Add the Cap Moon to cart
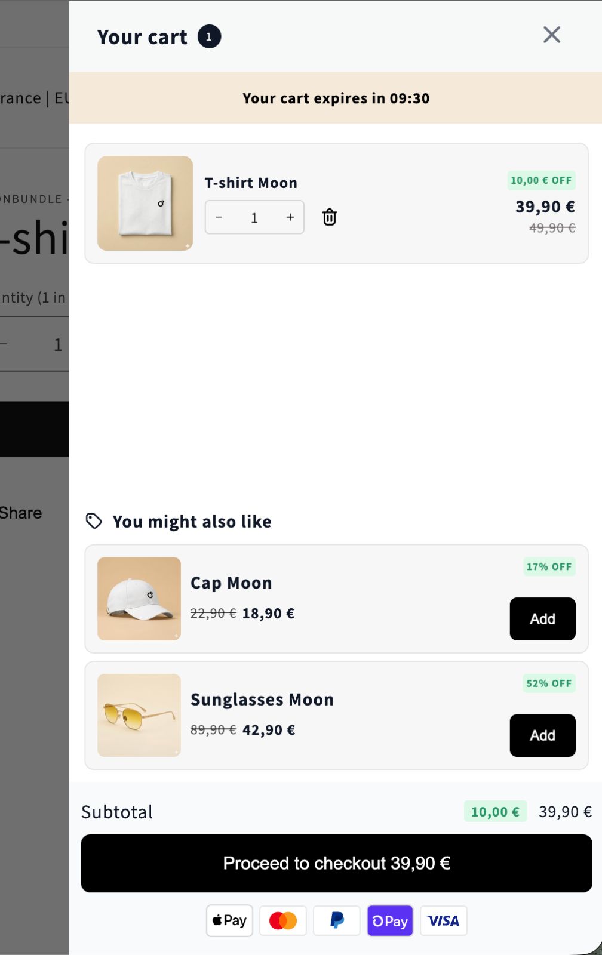This screenshot has width=602, height=955. (x=542, y=619)
